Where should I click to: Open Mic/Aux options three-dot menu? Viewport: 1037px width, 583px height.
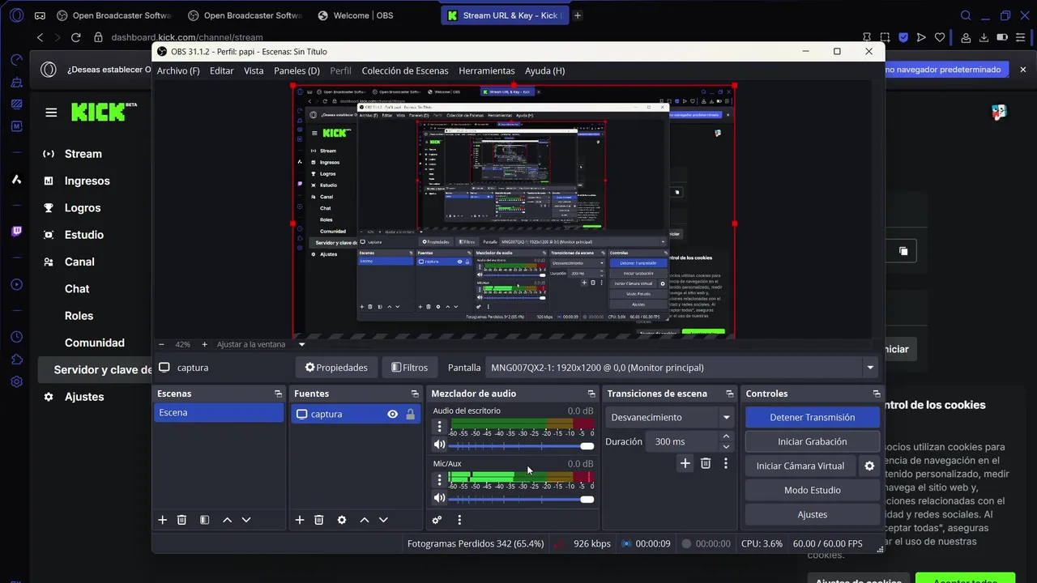440,480
